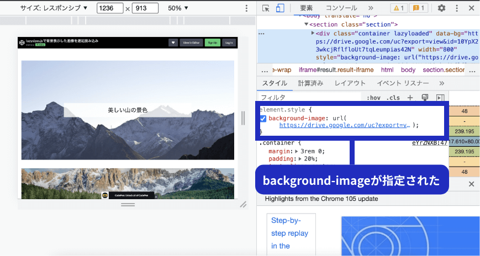Open the eYrZNXB:47 source link
480x256 pixels.
pos(430,142)
